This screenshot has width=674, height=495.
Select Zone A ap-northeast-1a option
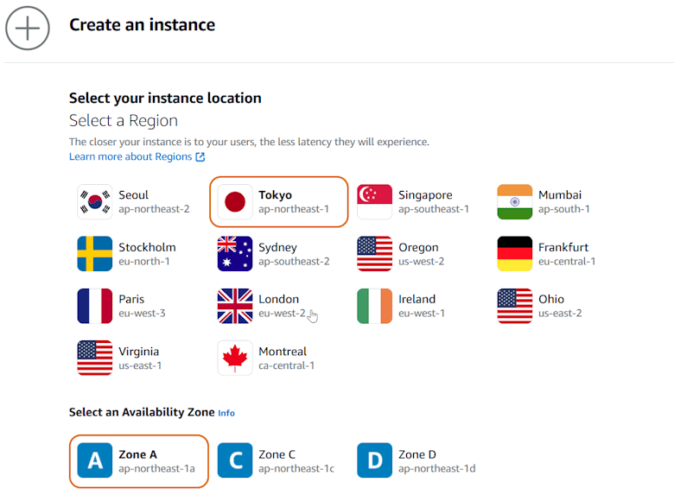[x=139, y=461]
